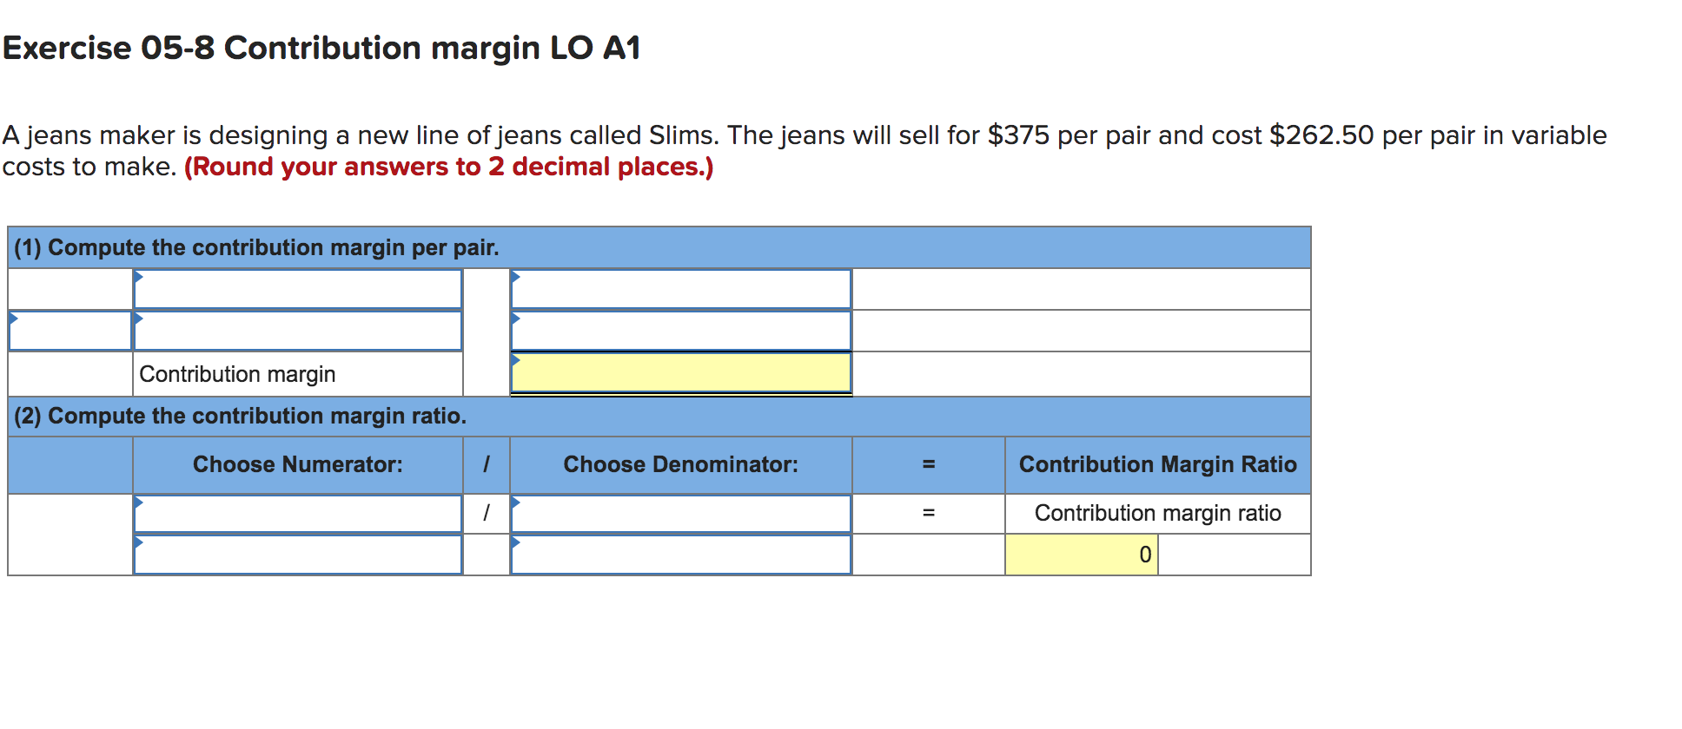
Task: Expand the small row-label dropdown left of section 1
Action: coord(70,331)
